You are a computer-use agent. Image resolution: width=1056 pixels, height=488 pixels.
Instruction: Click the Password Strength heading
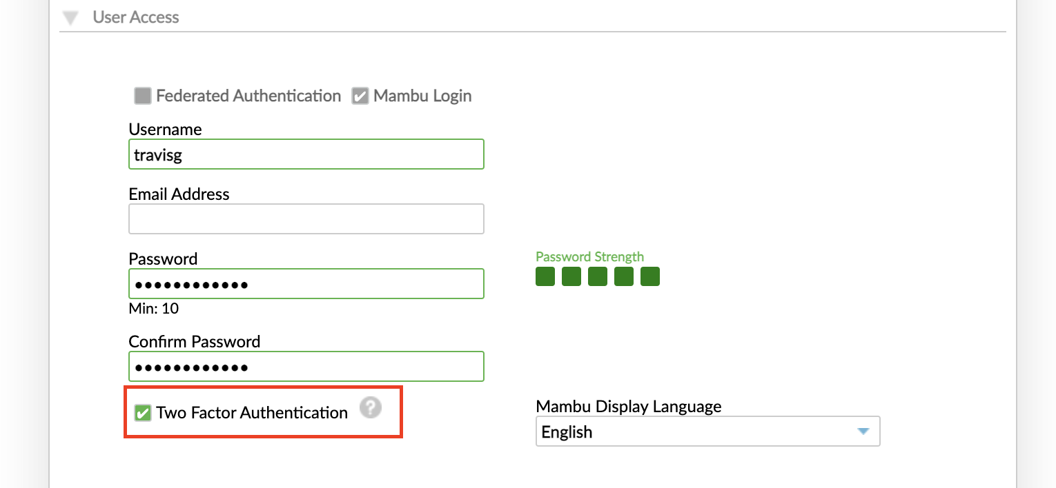click(589, 256)
